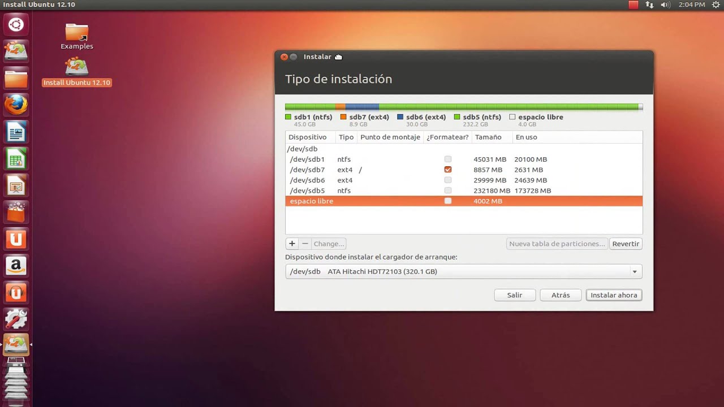Click Nueva tabla de particiones button
Screen dimensions: 724x407
557,244
